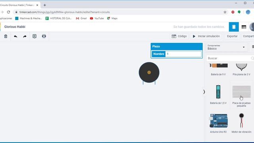Pick the Batería de 1,5 V component
Viewport: 254px width, 143px height.
(x=218, y=95)
